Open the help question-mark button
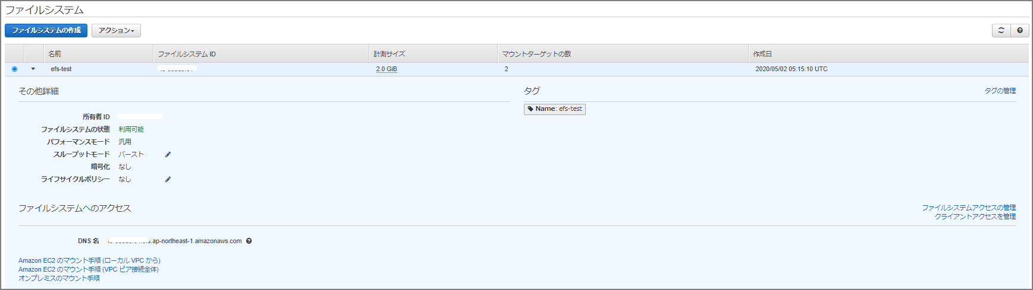 coord(1020,30)
